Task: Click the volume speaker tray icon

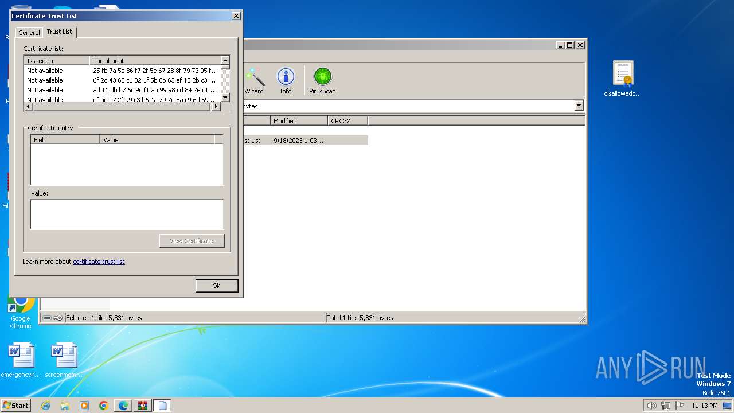Action: tap(651, 406)
